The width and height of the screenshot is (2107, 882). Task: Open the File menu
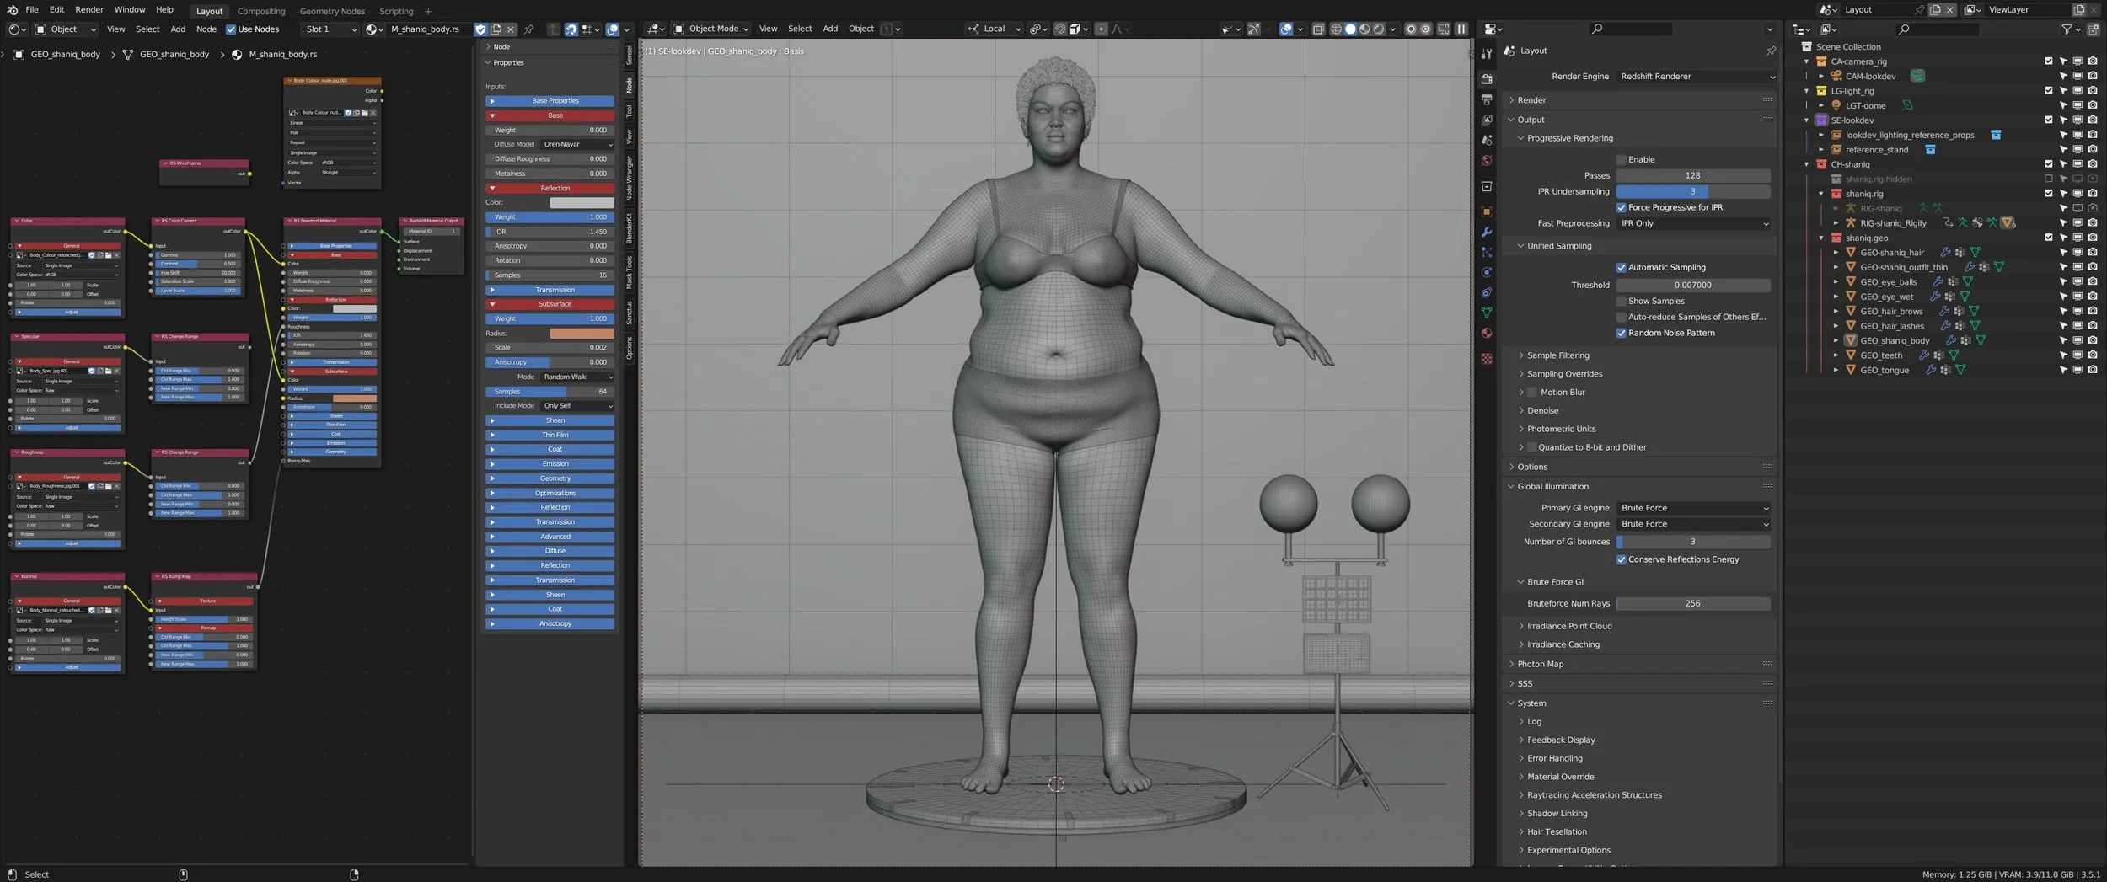(32, 10)
